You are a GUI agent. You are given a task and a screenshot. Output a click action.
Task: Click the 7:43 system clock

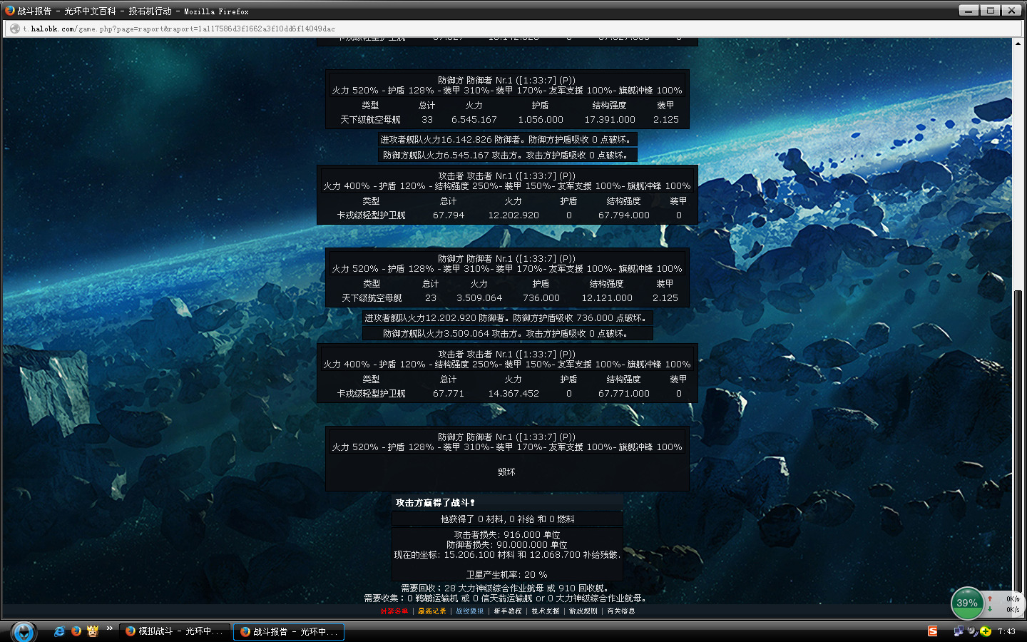pos(1006,631)
